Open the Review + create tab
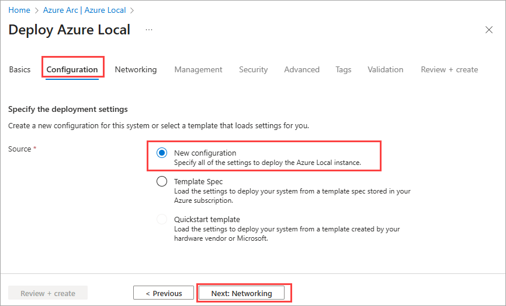The image size is (506, 306). (x=449, y=69)
